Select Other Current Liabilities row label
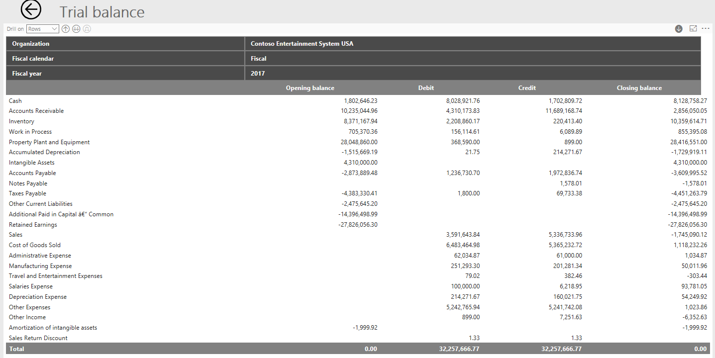 (x=41, y=204)
